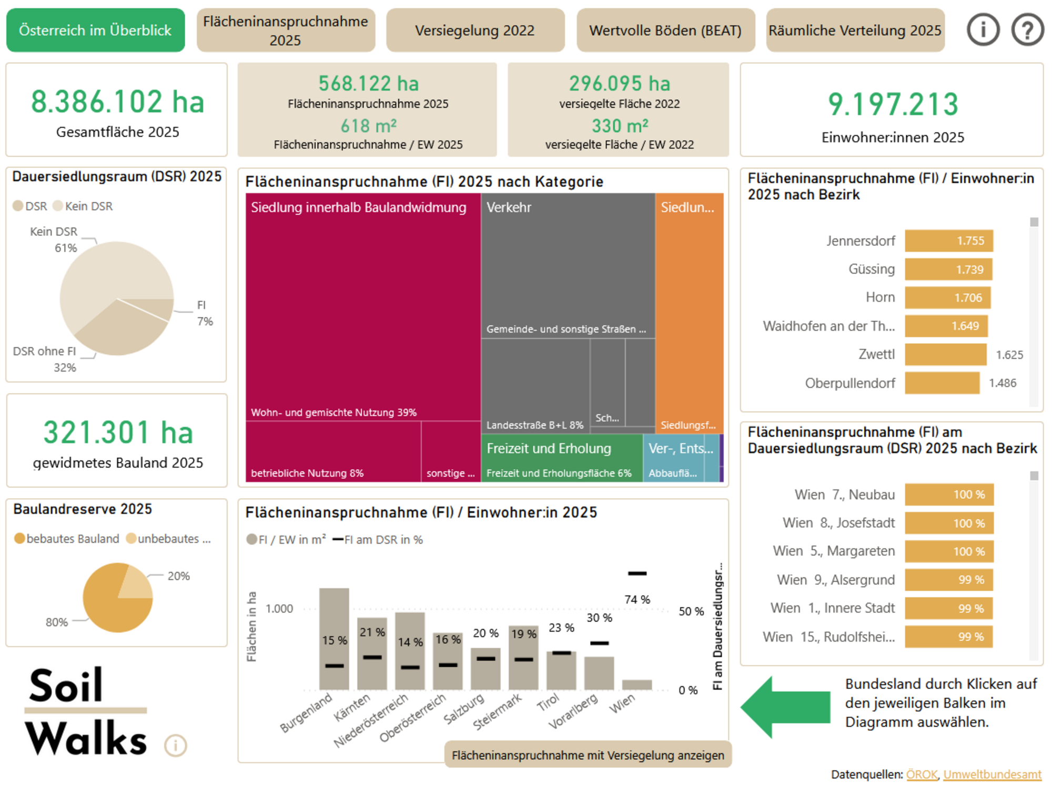The image size is (1052, 793).
Task: Click the info icon beside Soil Walks logo
Action: 175,745
